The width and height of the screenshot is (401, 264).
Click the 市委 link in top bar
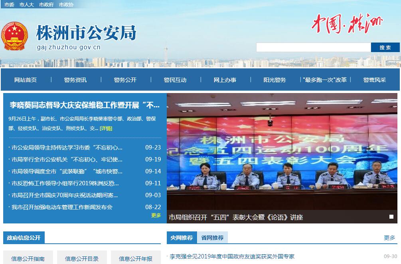point(9,5)
